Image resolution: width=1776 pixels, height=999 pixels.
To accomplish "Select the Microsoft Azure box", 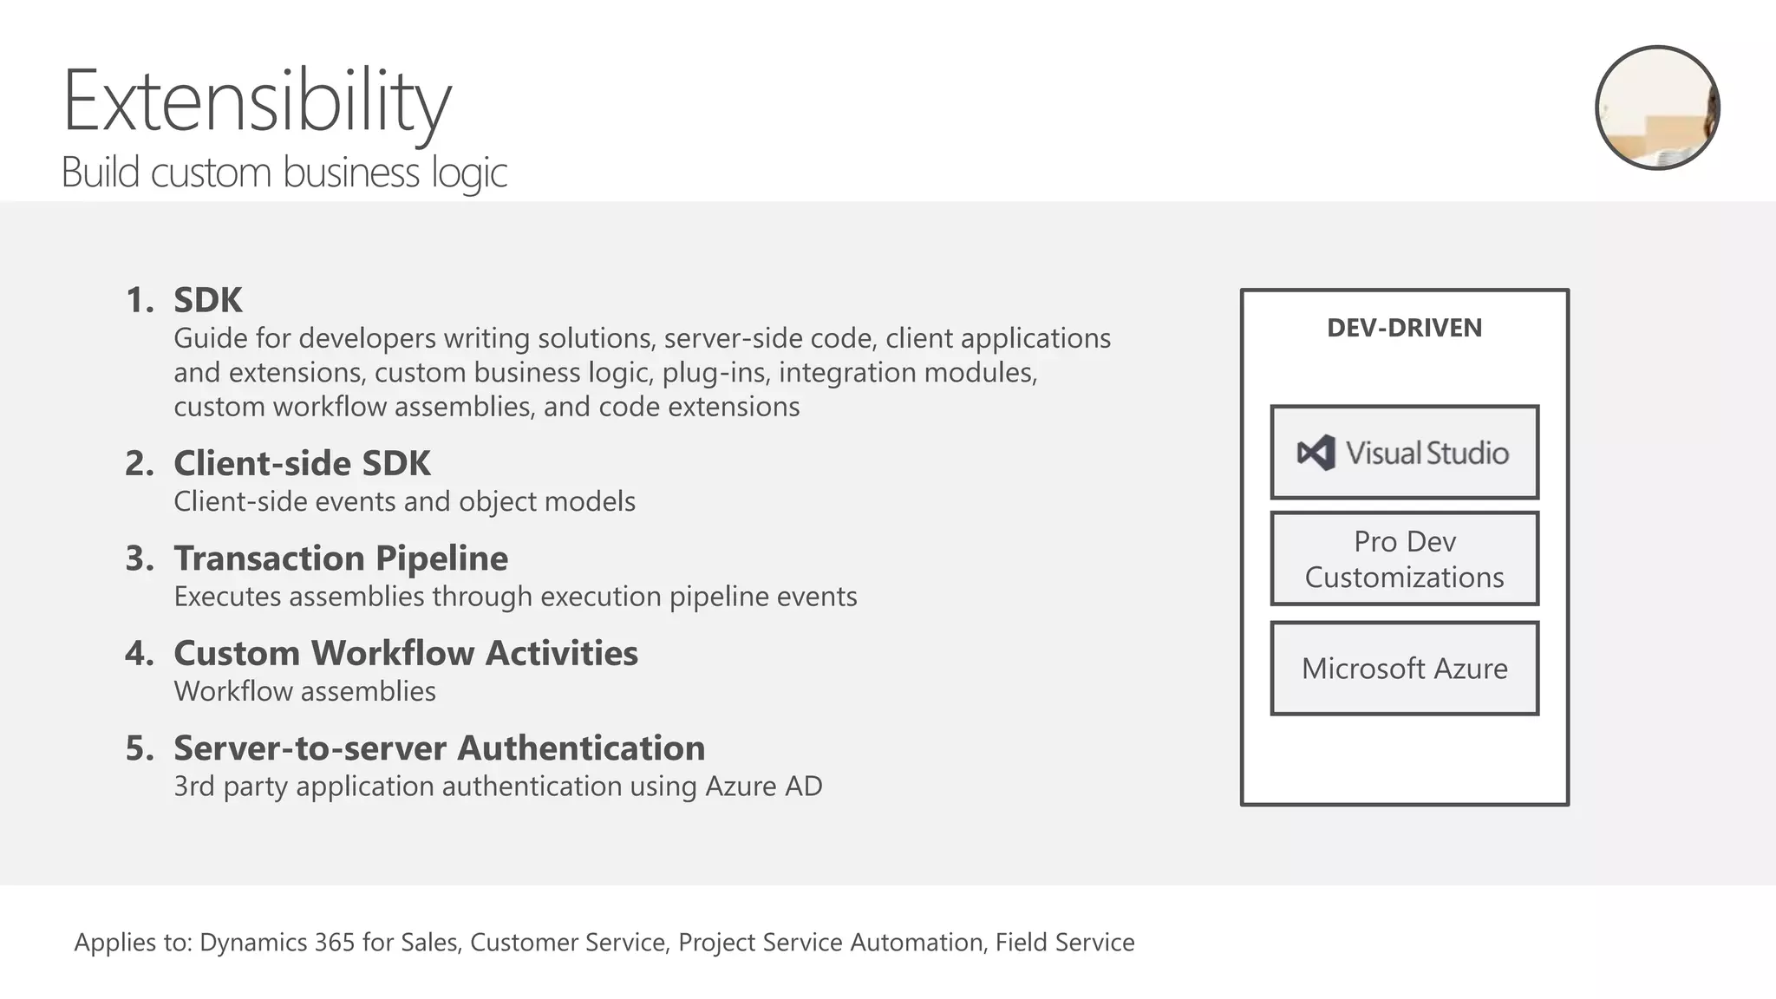I will tap(1405, 668).
